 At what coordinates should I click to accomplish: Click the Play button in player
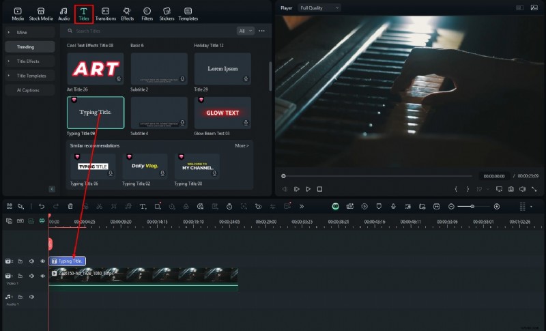[x=308, y=189]
